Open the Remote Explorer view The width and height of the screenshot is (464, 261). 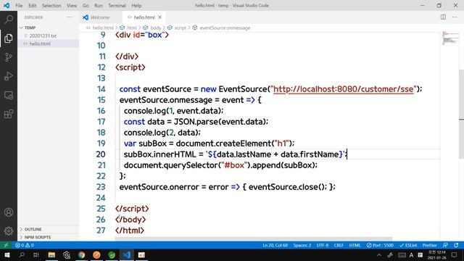point(9,95)
